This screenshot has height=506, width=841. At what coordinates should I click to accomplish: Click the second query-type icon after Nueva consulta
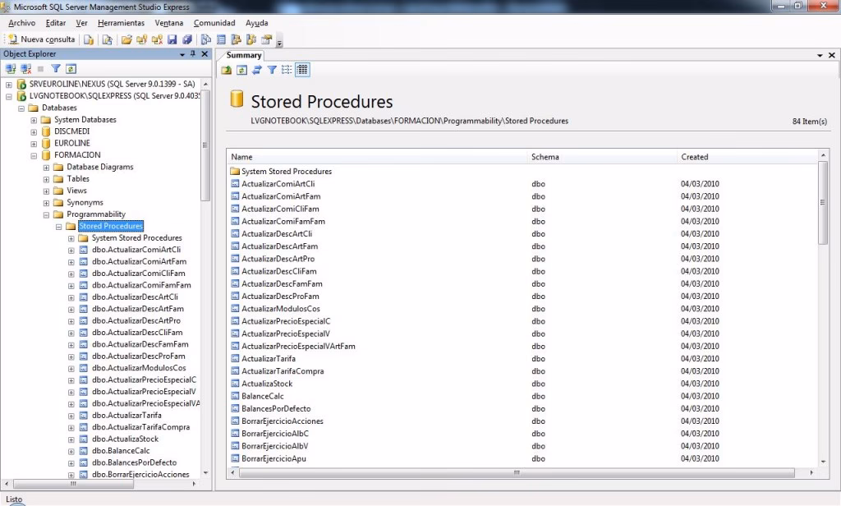pos(107,39)
